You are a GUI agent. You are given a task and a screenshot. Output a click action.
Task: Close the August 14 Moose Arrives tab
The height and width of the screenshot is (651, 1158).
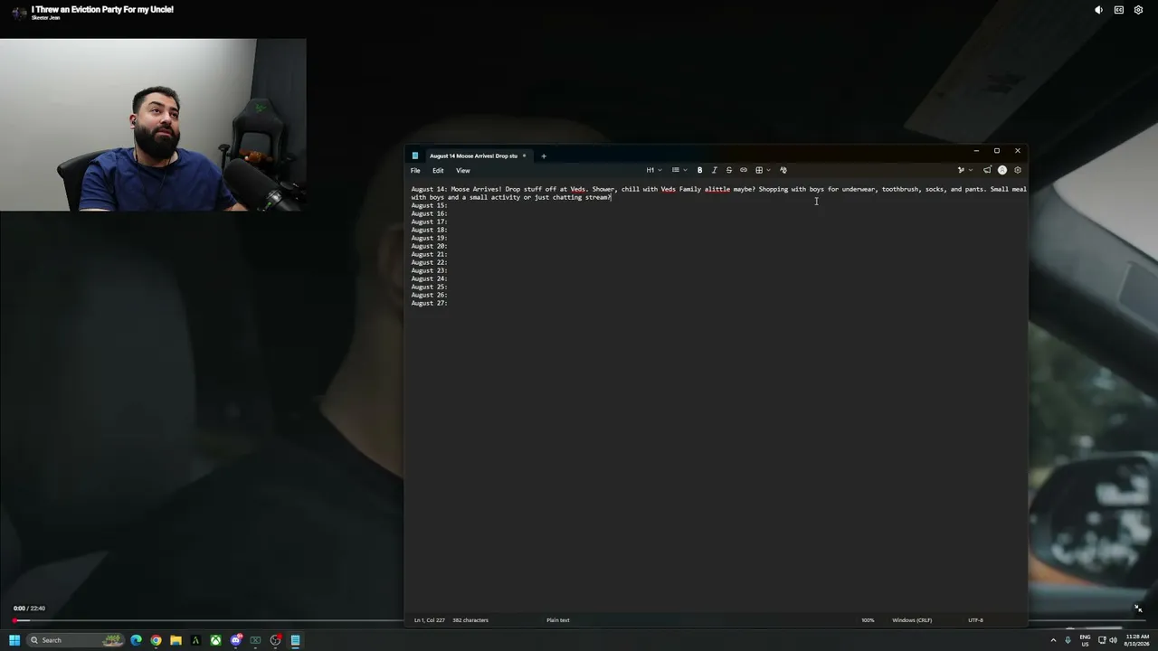(x=524, y=156)
